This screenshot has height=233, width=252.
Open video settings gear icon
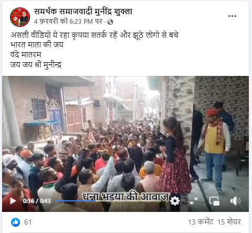[x=175, y=201]
